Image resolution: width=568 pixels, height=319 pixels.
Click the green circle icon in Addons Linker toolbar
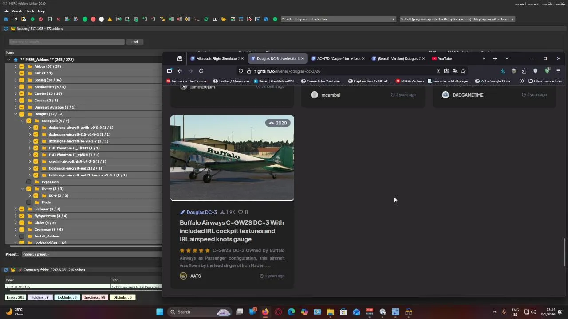pyautogui.click(x=84, y=19)
